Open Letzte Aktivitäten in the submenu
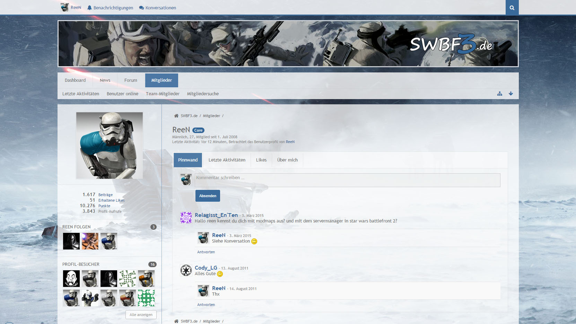 (x=81, y=94)
